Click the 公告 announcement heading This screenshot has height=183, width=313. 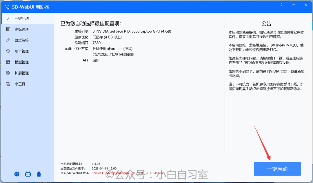click(x=267, y=23)
